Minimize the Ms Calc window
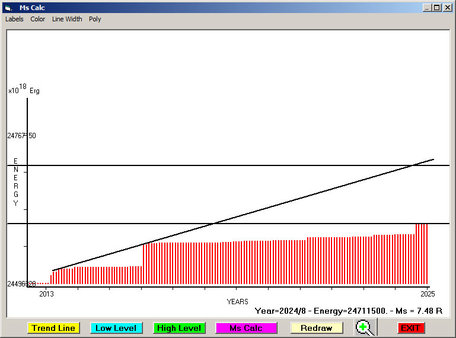 click(427, 8)
